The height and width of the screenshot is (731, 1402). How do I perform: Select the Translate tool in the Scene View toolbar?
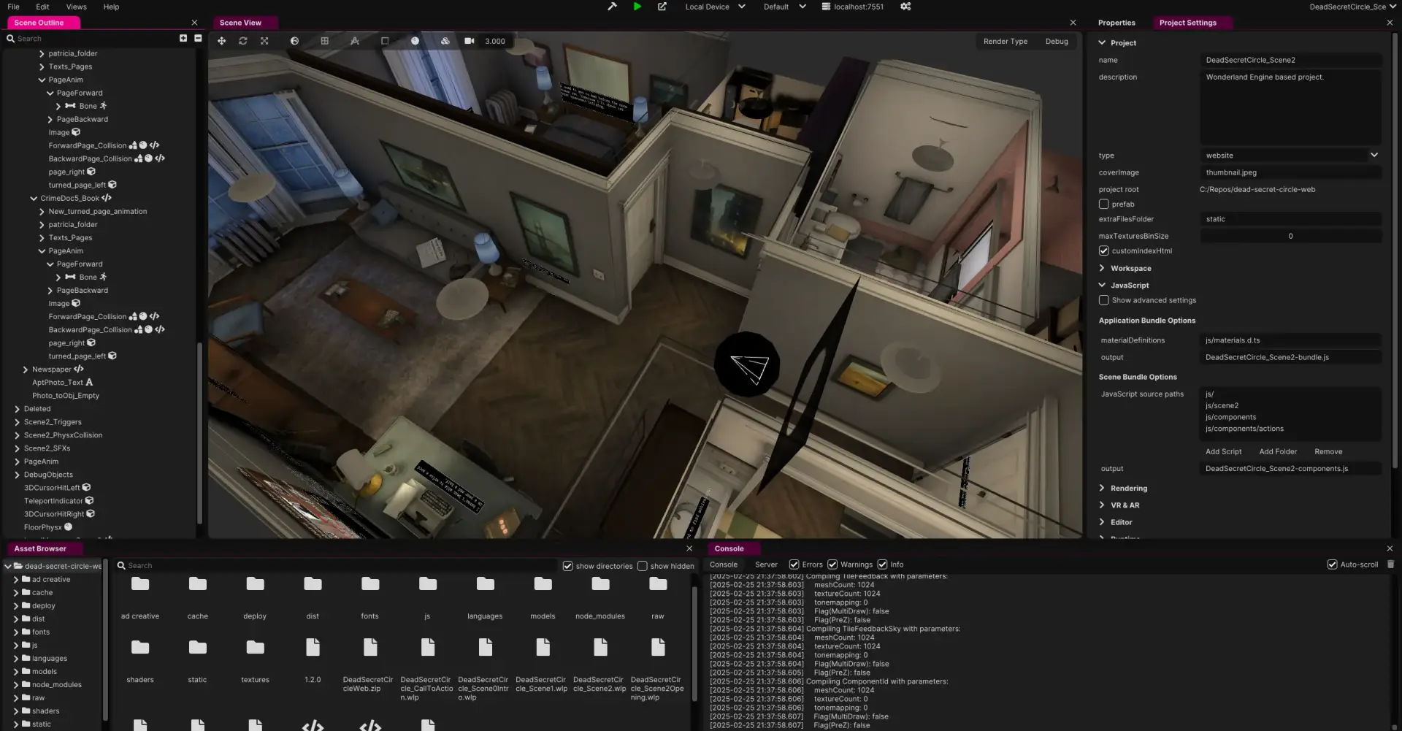click(222, 41)
